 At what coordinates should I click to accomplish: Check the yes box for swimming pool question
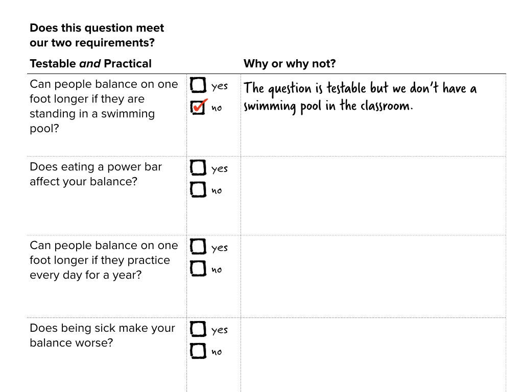(x=198, y=85)
